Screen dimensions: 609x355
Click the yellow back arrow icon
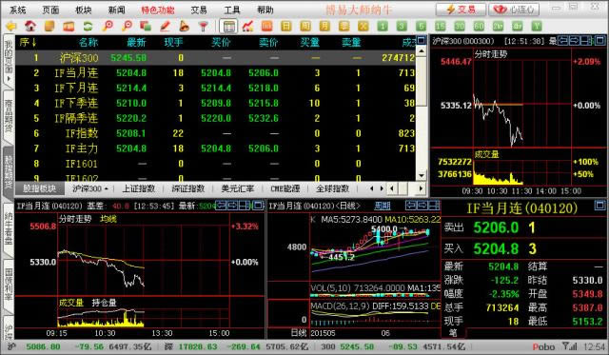tap(10, 27)
